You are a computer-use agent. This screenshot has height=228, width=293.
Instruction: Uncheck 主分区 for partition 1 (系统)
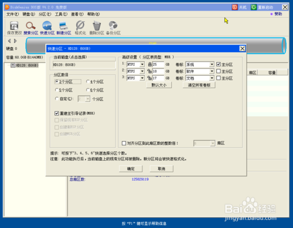click(x=219, y=64)
